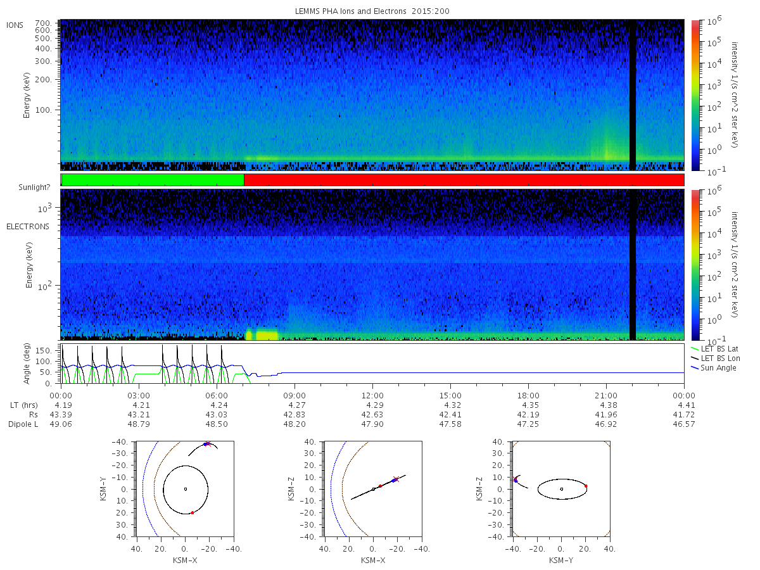Image resolution: width=760 pixels, height=570 pixels.
Task: Click the Dipole L row label
Action: [23, 424]
